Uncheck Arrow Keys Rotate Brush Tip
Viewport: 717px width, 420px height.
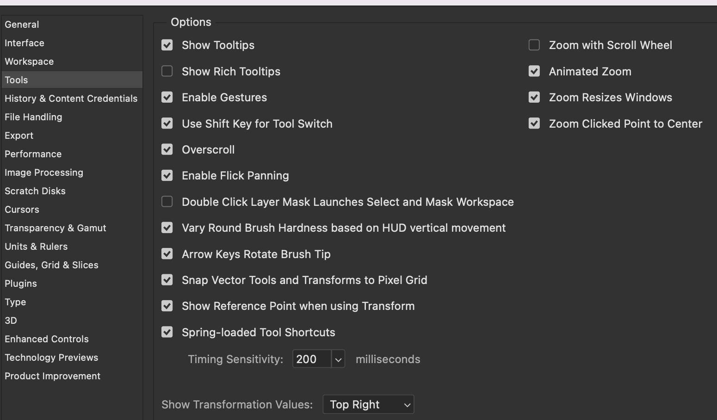[167, 254]
